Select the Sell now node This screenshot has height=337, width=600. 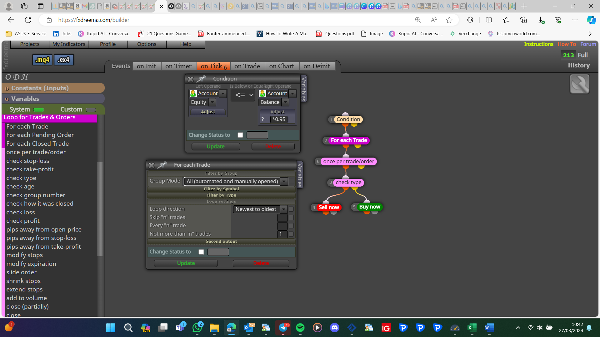coord(329,207)
